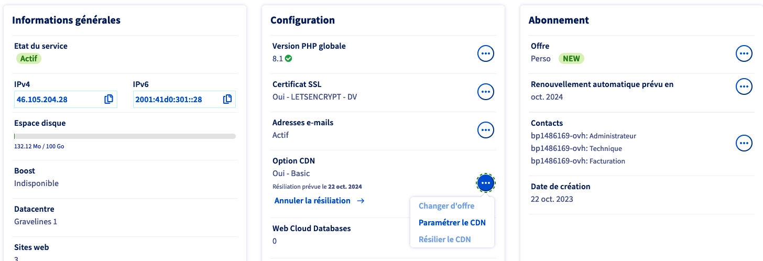Choose Changer d'offre in the menu

(x=446, y=206)
